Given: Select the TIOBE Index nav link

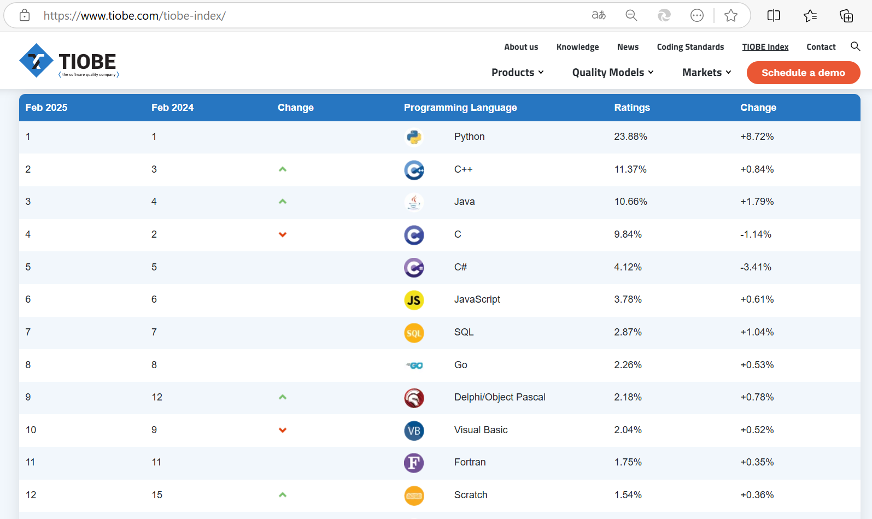Looking at the screenshot, I should tap(765, 47).
